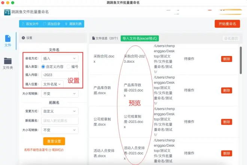Open the 文件夹 sidebar tab

point(8,63)
